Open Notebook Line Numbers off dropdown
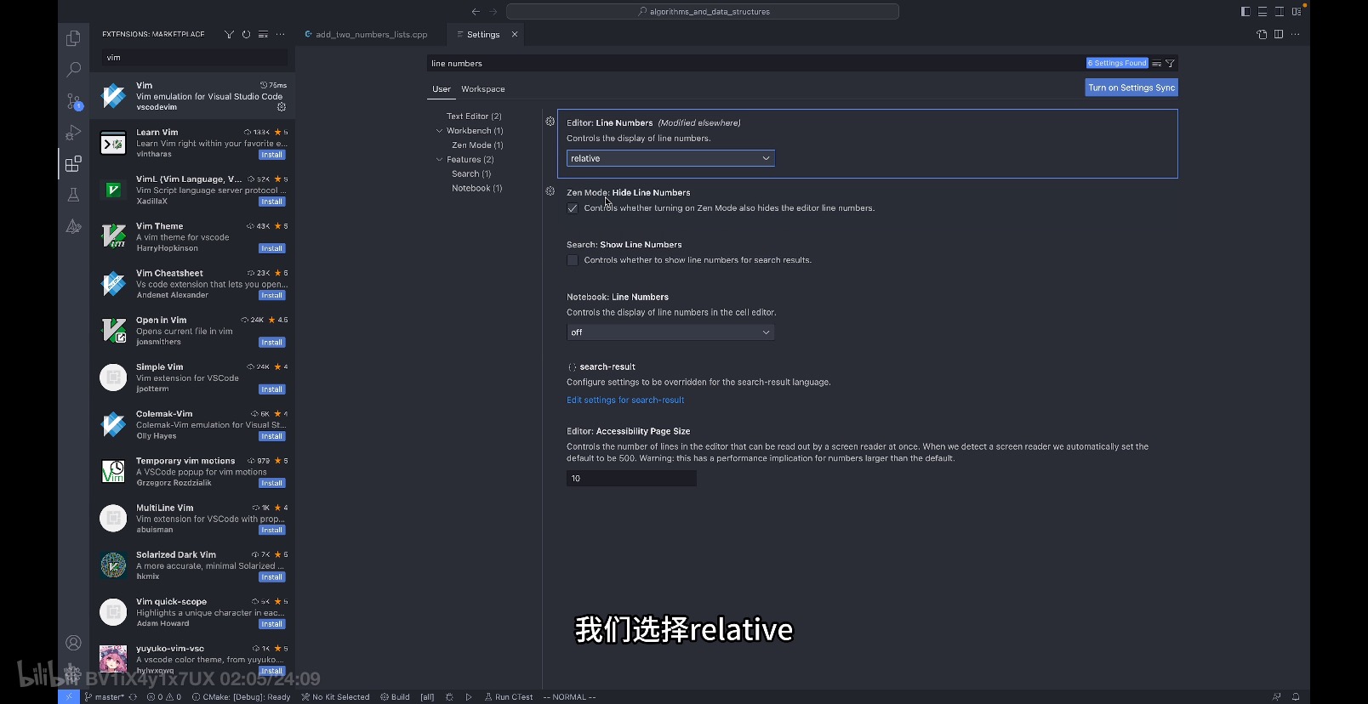 click(x=670, y=332)
